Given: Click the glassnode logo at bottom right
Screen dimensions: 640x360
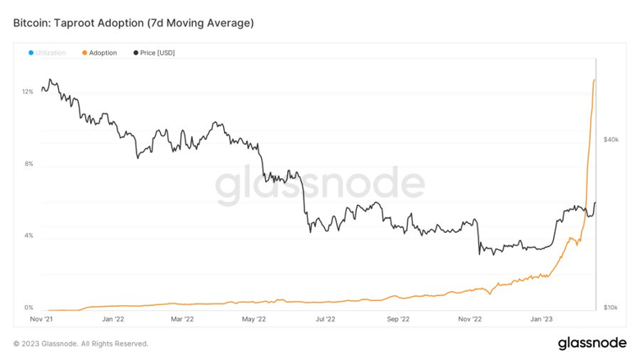Looking at the screenshot, I should tap(592, 343).
